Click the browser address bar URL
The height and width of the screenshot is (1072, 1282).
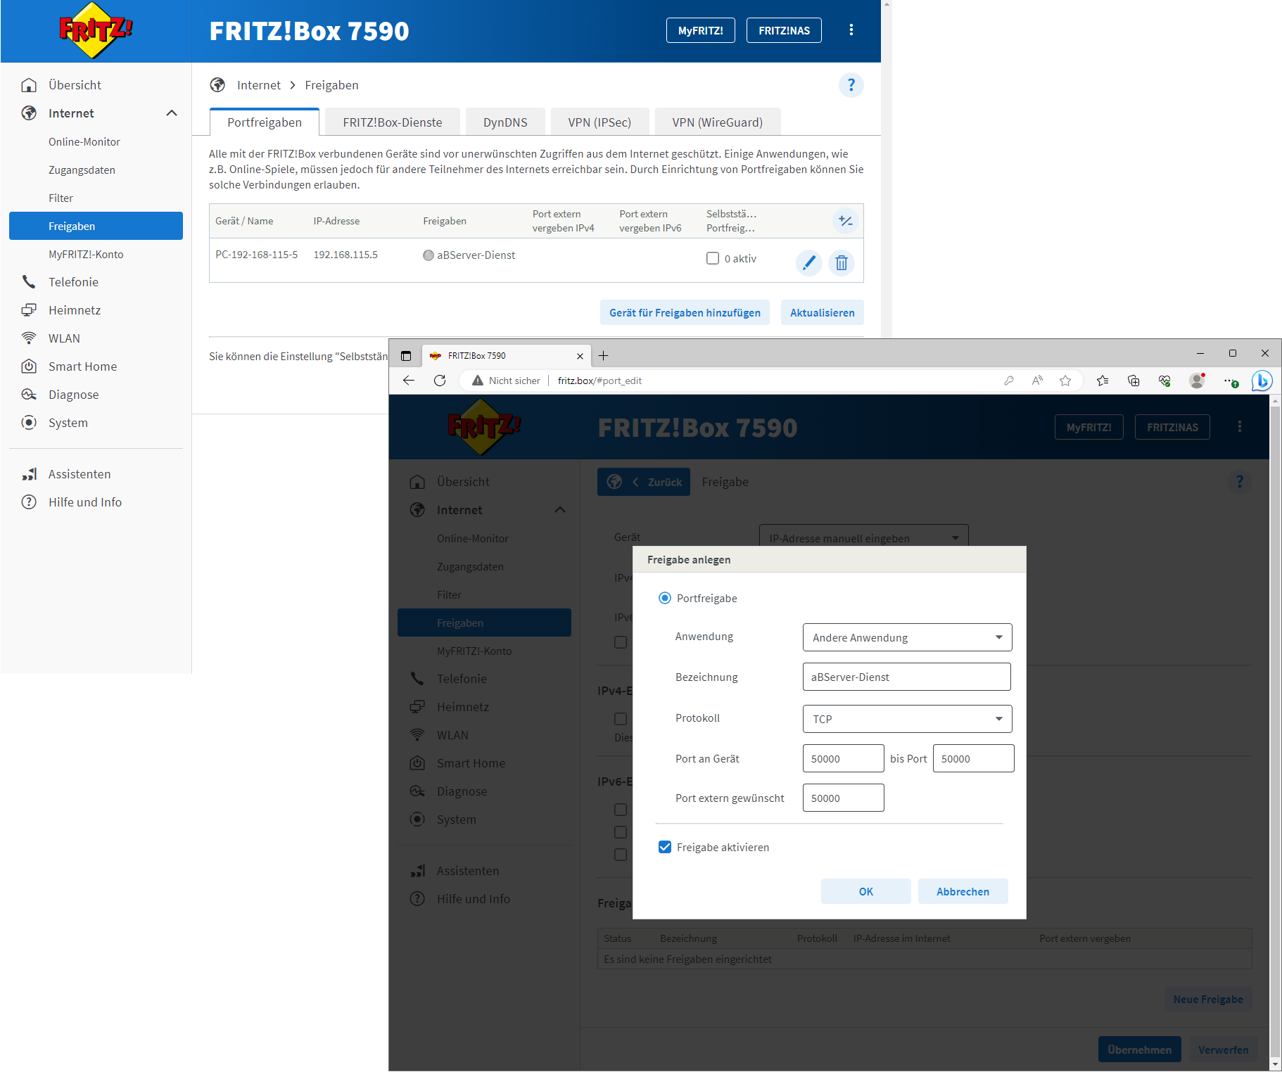(599, 381)
